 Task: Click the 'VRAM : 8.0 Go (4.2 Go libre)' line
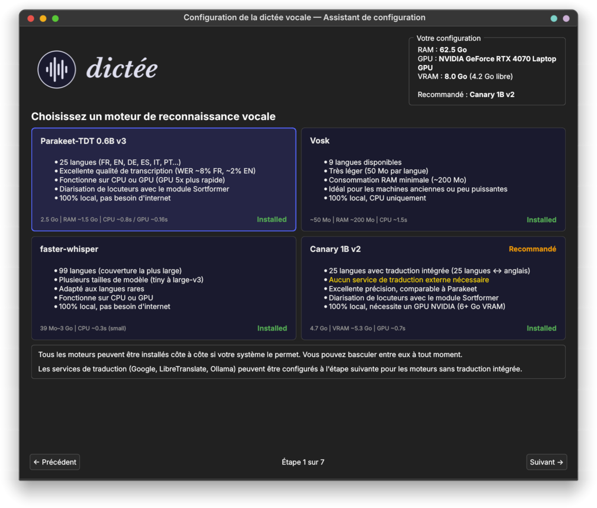tap(465, 76)
